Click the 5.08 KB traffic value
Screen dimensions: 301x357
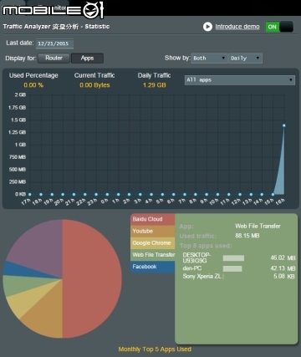click(284, 276)
